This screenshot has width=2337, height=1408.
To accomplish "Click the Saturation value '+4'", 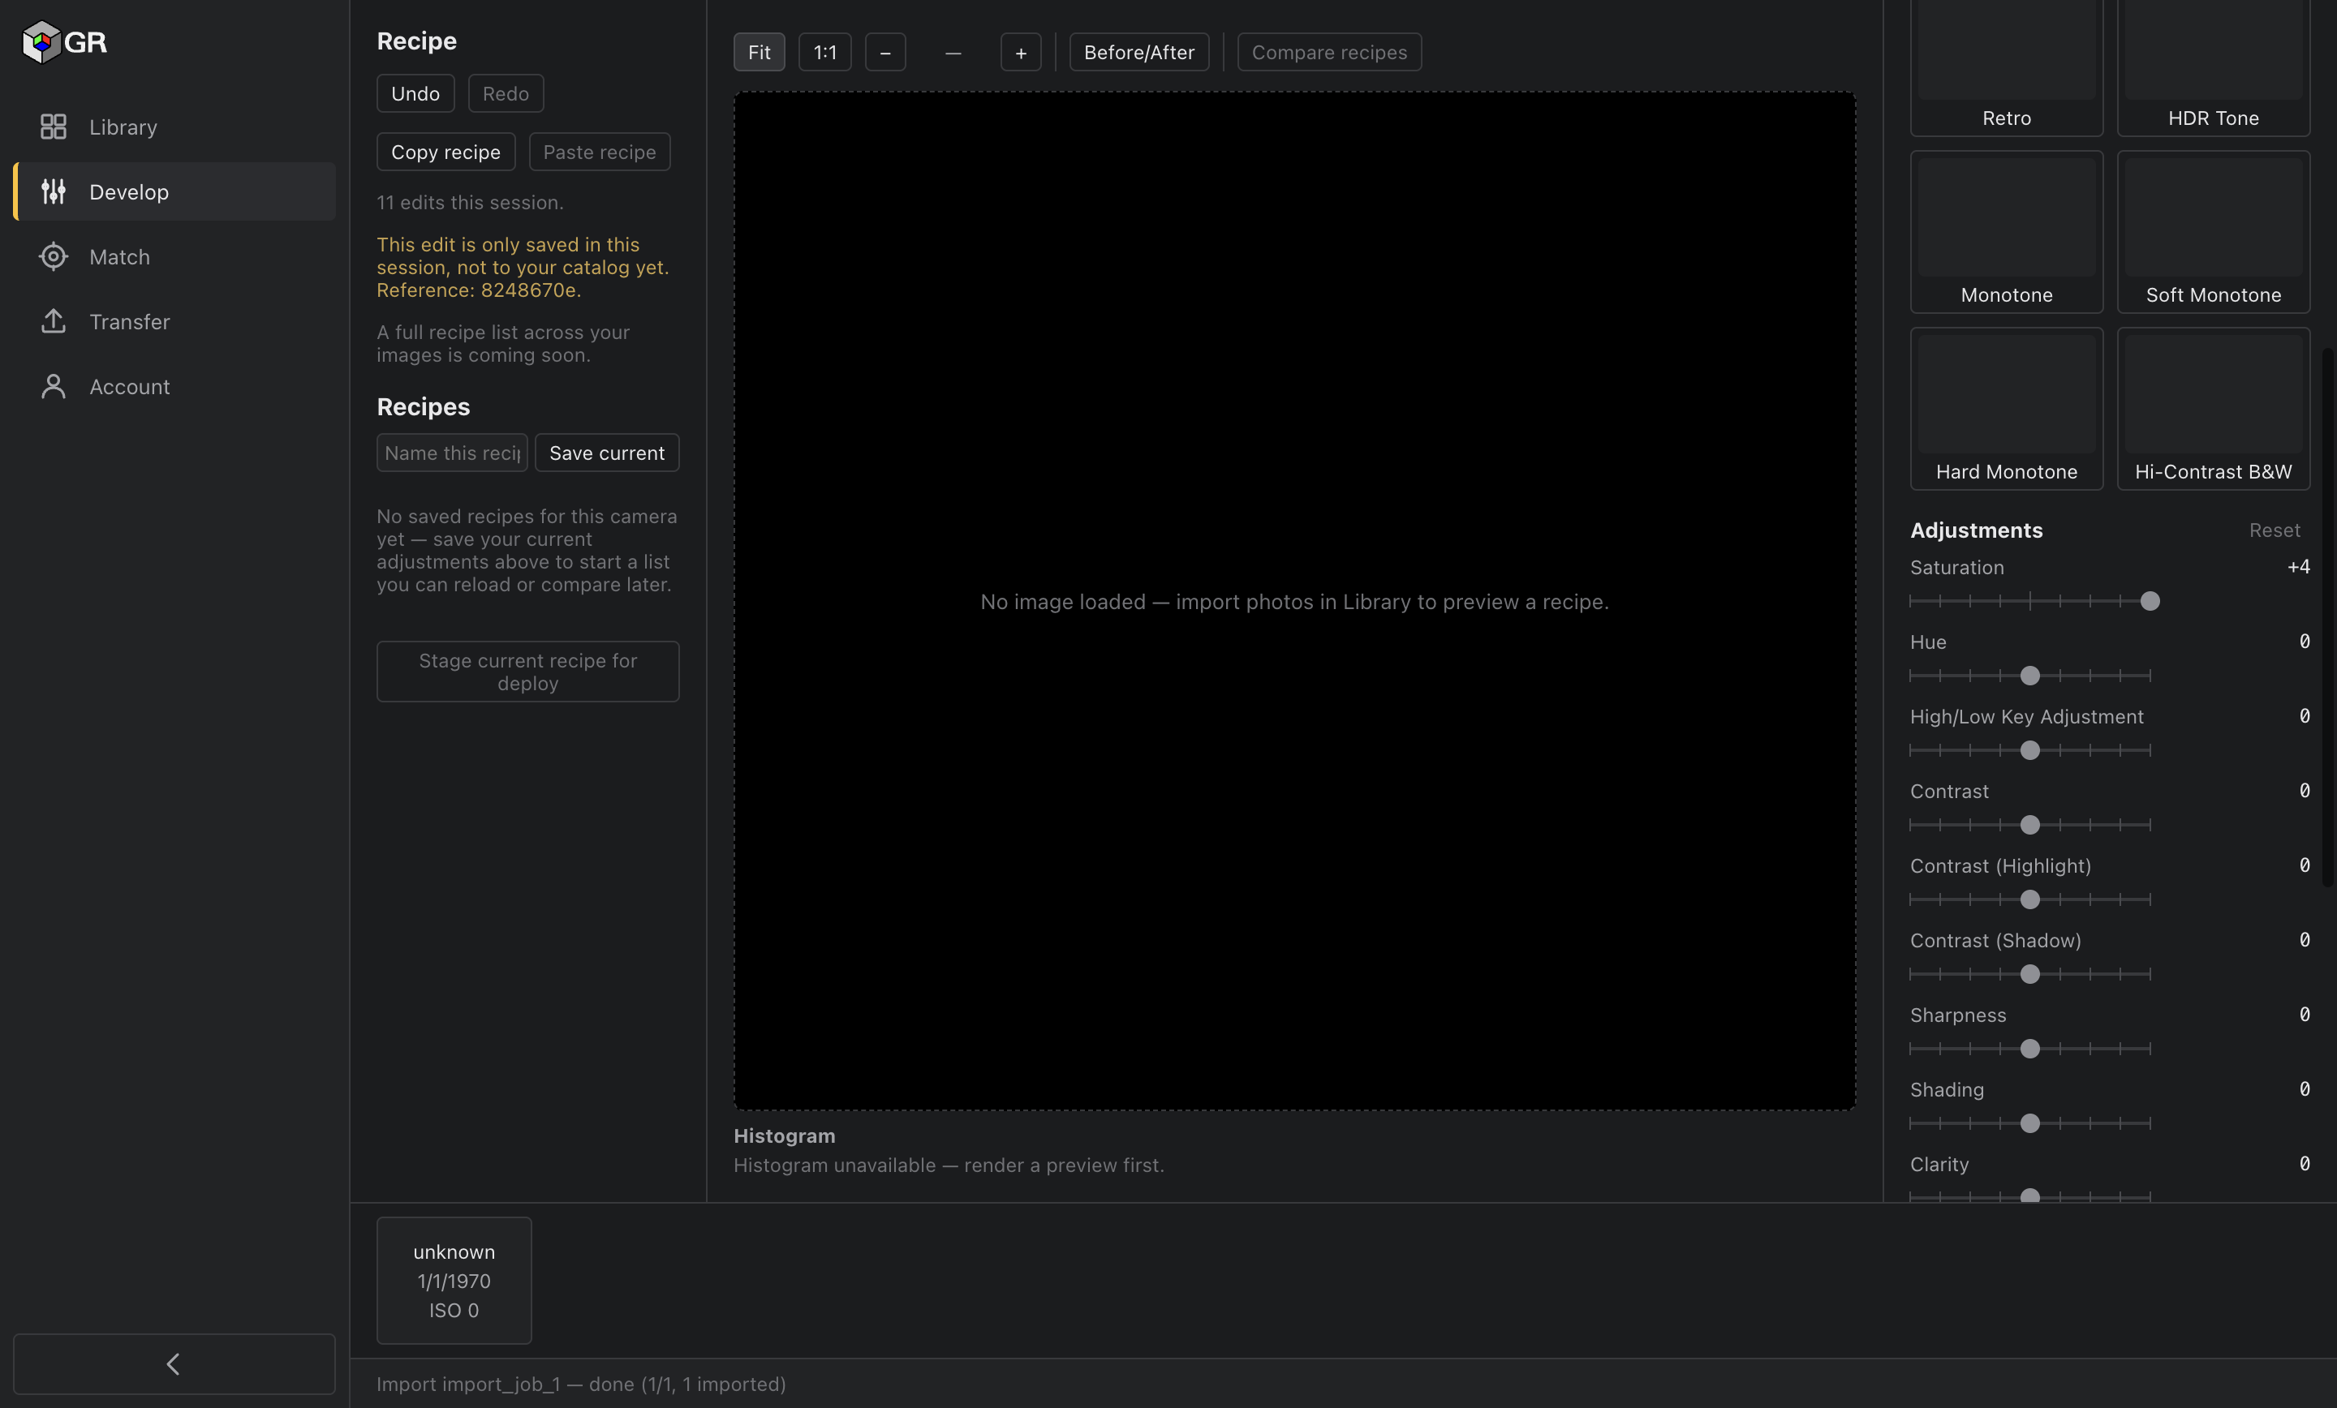I will click(x=2298, y=567).
